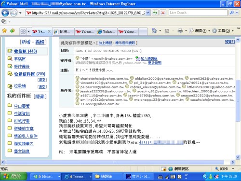
Task: Click the browser Forward arrow button
Action: (13, 13)
